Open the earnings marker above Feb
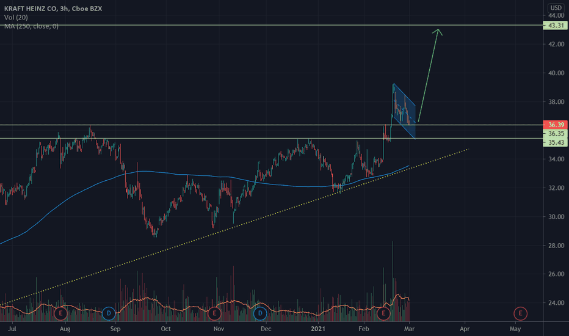The height and width of the screenshot is (336, 569). point(383,313)
